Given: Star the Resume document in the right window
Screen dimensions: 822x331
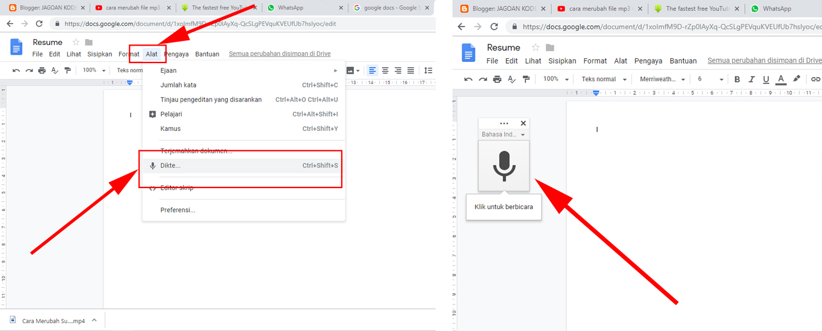Looking at the screenshot, I should pyautogui.click(x=536, y=47).
